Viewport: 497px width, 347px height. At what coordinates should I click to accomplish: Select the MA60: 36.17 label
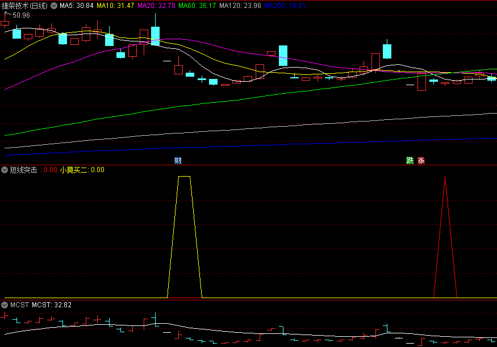197,6
